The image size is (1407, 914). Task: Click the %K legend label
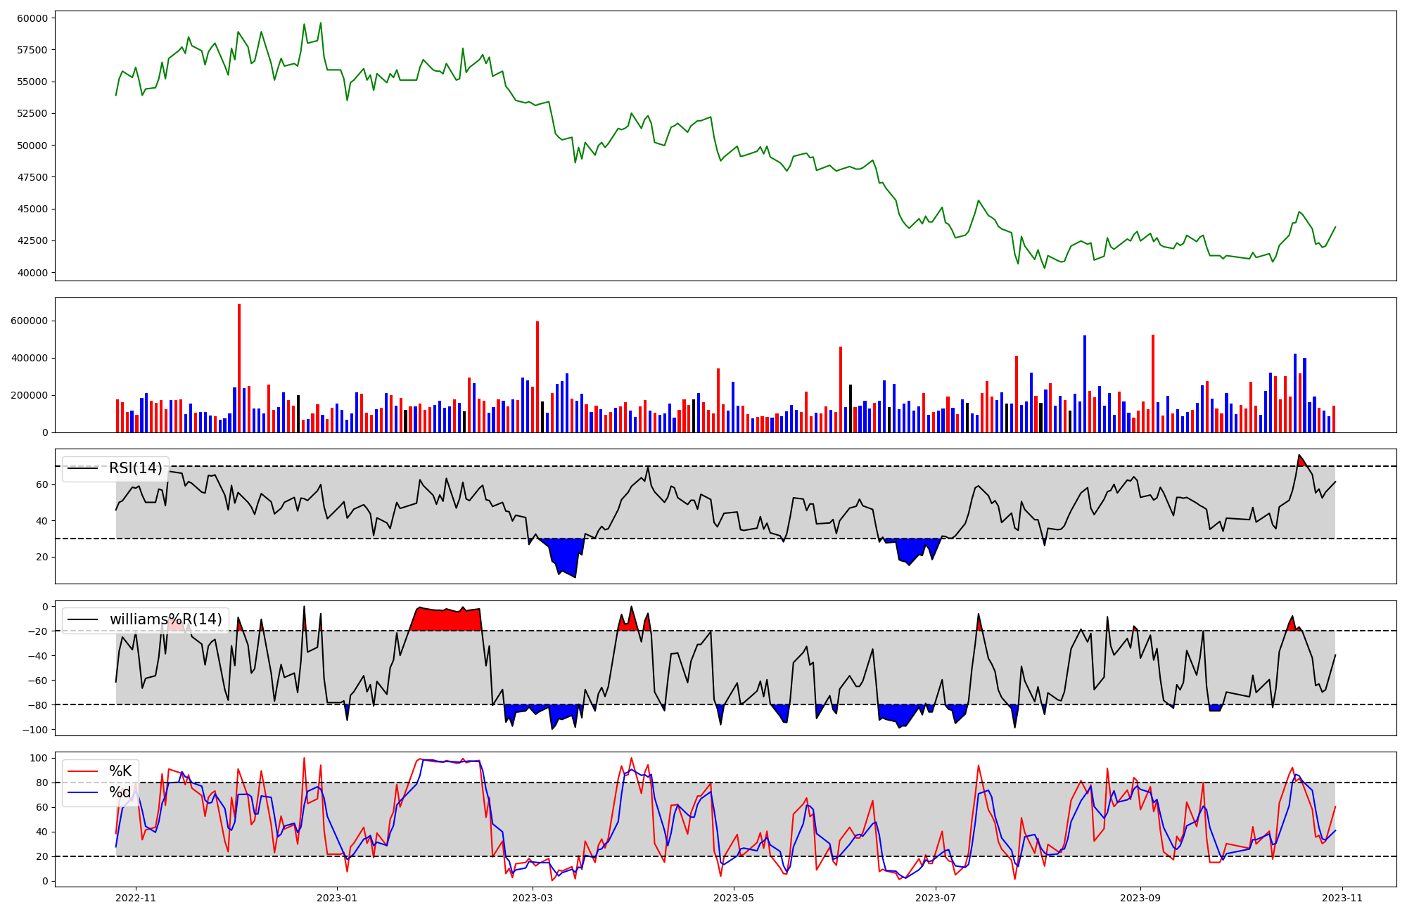[120, 771]
